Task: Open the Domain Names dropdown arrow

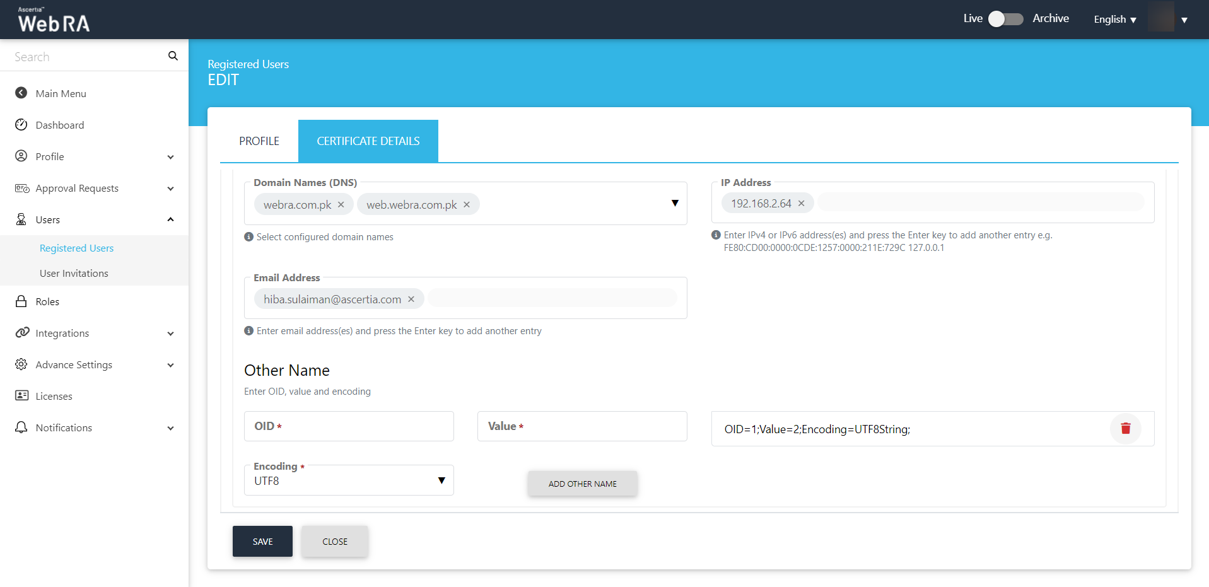Action: click(674, 203)
